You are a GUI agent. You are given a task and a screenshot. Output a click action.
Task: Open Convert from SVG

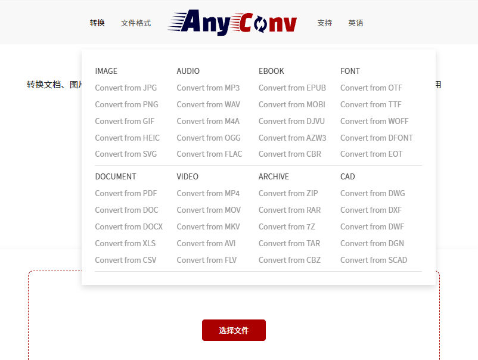click(x=126, y=154)
